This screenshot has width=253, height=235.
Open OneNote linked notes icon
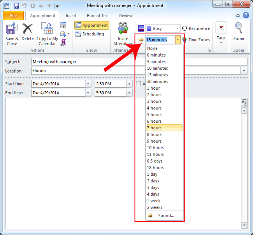click(63, 42)
